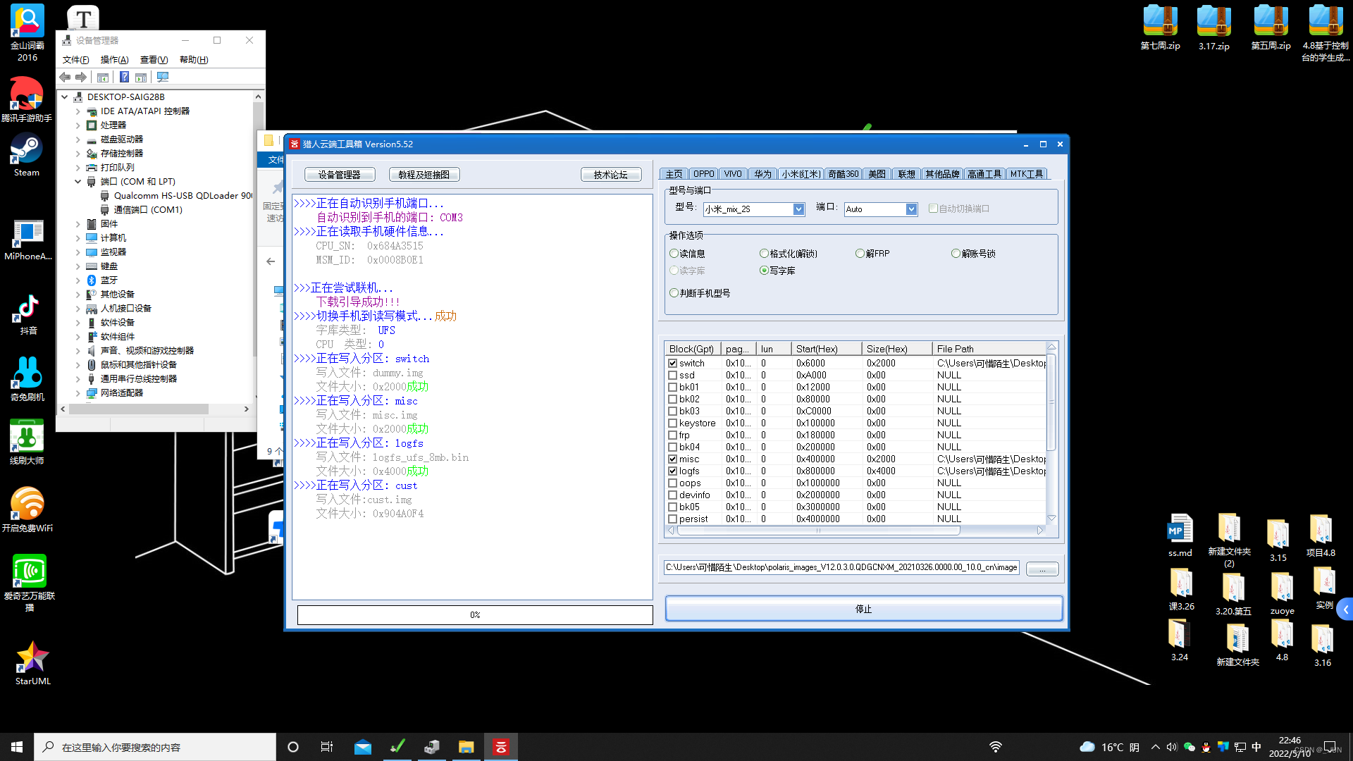Check the ssd partition checkbox

point(673,376)
